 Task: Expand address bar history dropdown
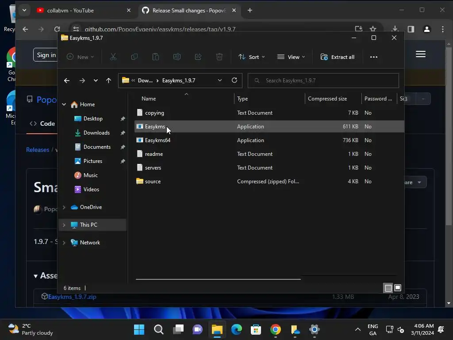[x=219, y=81]
